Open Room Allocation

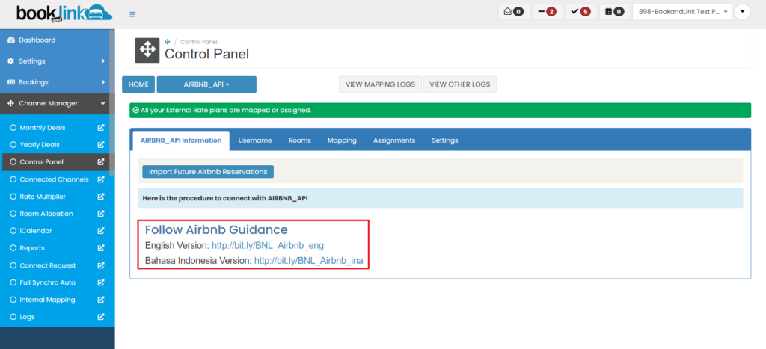(x=46, y=214)
